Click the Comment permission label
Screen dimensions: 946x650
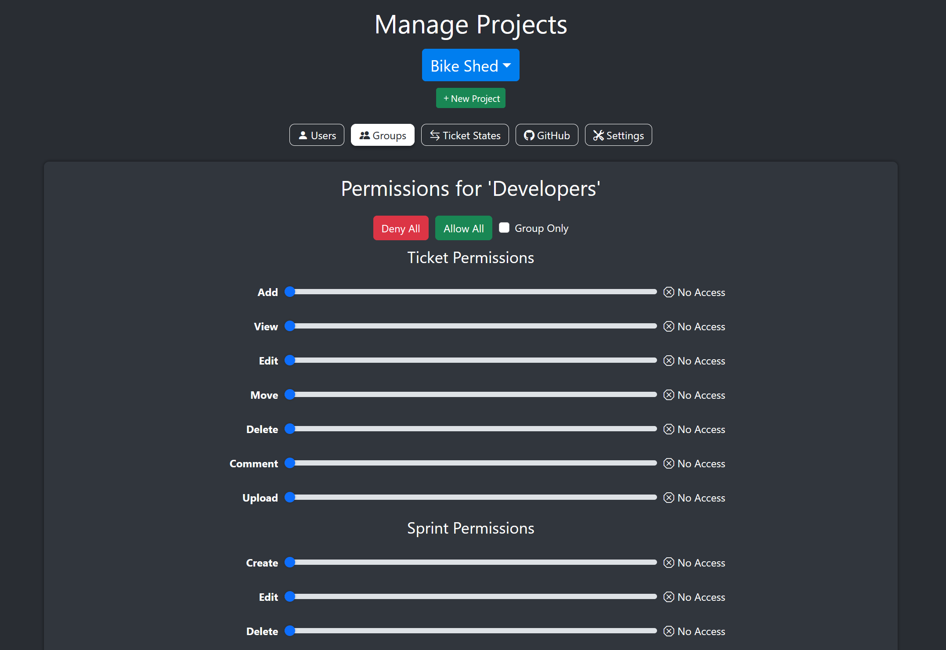point(254,464)
